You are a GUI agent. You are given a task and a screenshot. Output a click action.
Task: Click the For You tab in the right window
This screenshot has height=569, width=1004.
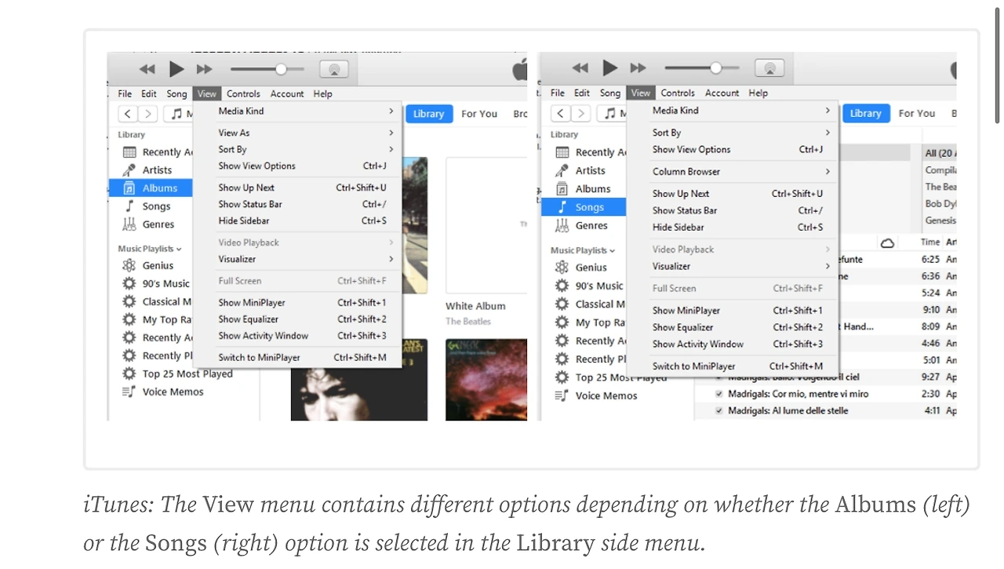pyautogui.click(x=917, y=113)
